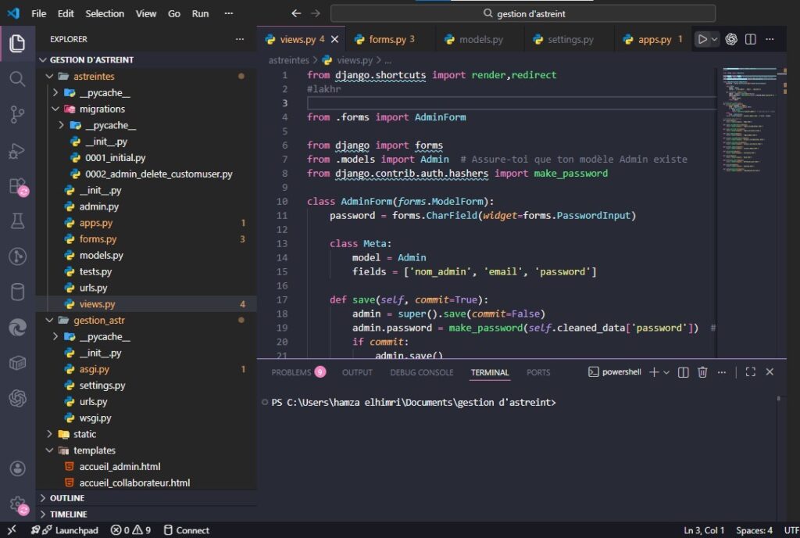800x538 pixels.
Task: Kill terminal with the trash icon
Action: pos(702,372)
